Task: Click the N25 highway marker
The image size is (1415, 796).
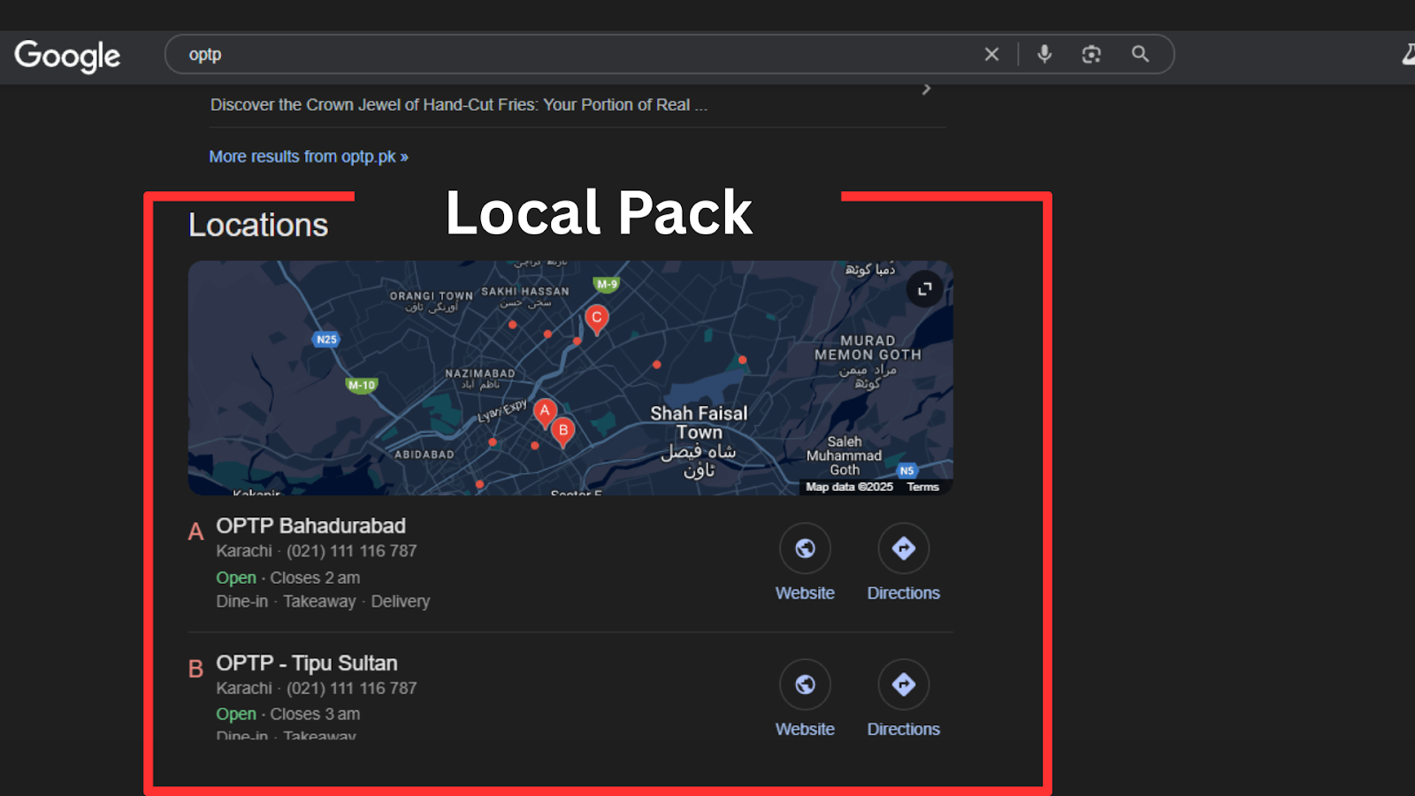Action: tap(326, 340)
